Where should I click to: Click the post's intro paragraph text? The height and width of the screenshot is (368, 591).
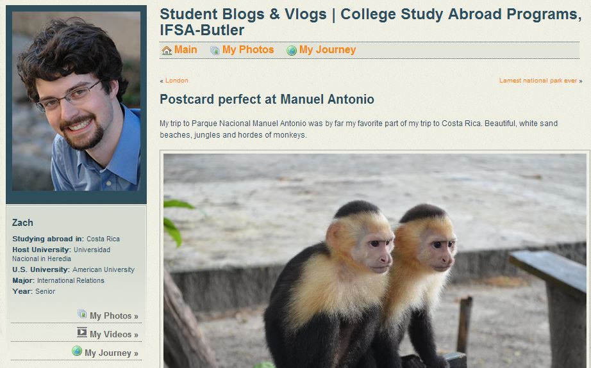click(x=358, y=129)
